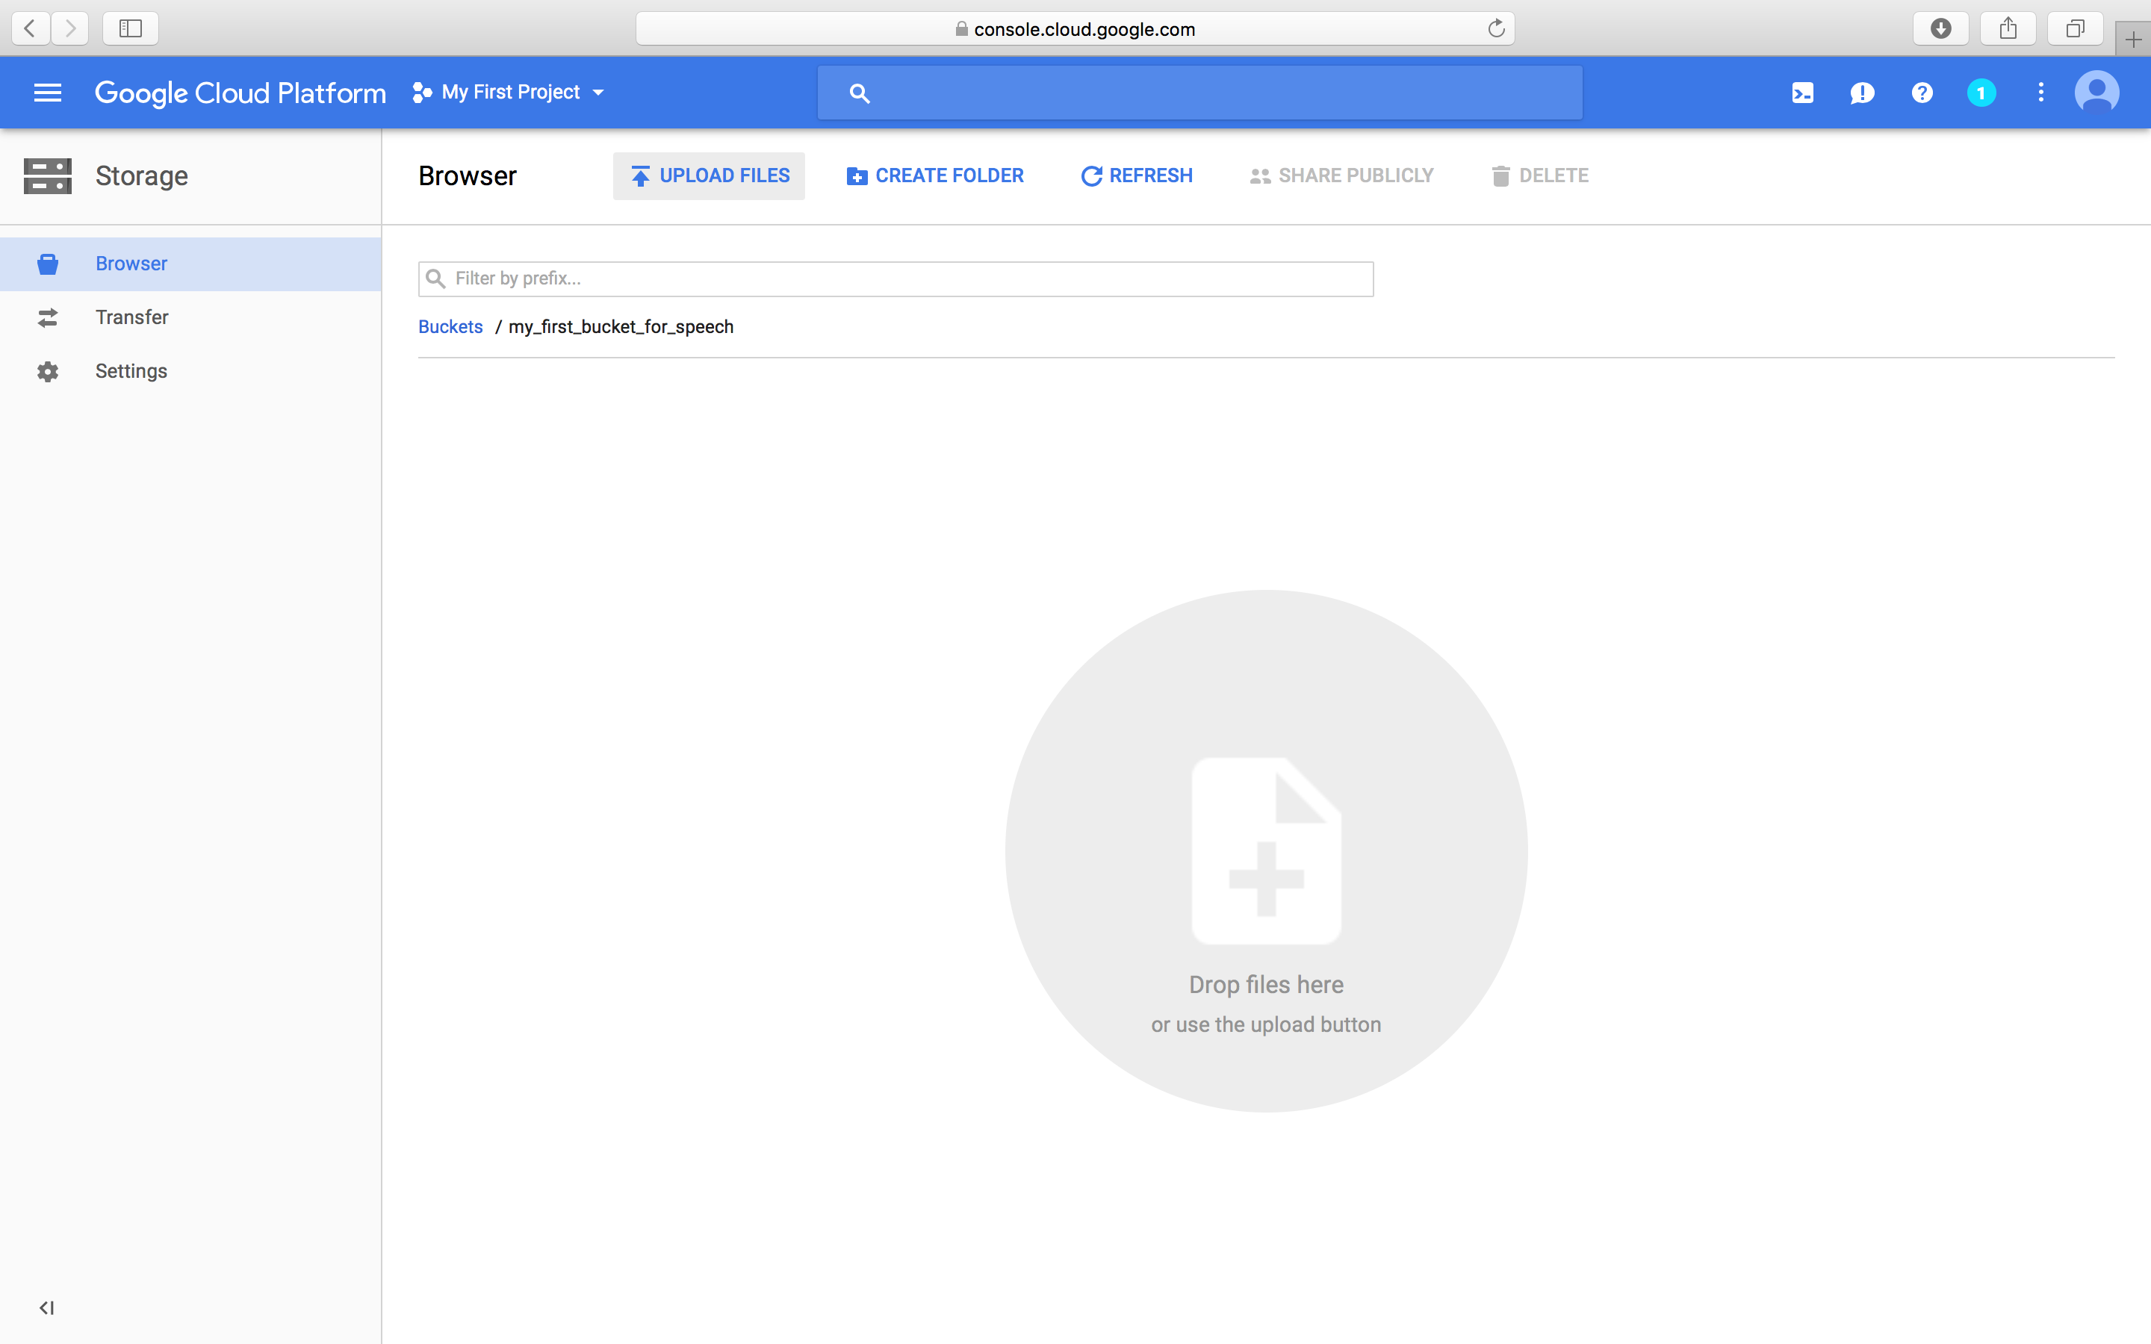Click the CREATE FOLDER button

(x=935, y=176)
